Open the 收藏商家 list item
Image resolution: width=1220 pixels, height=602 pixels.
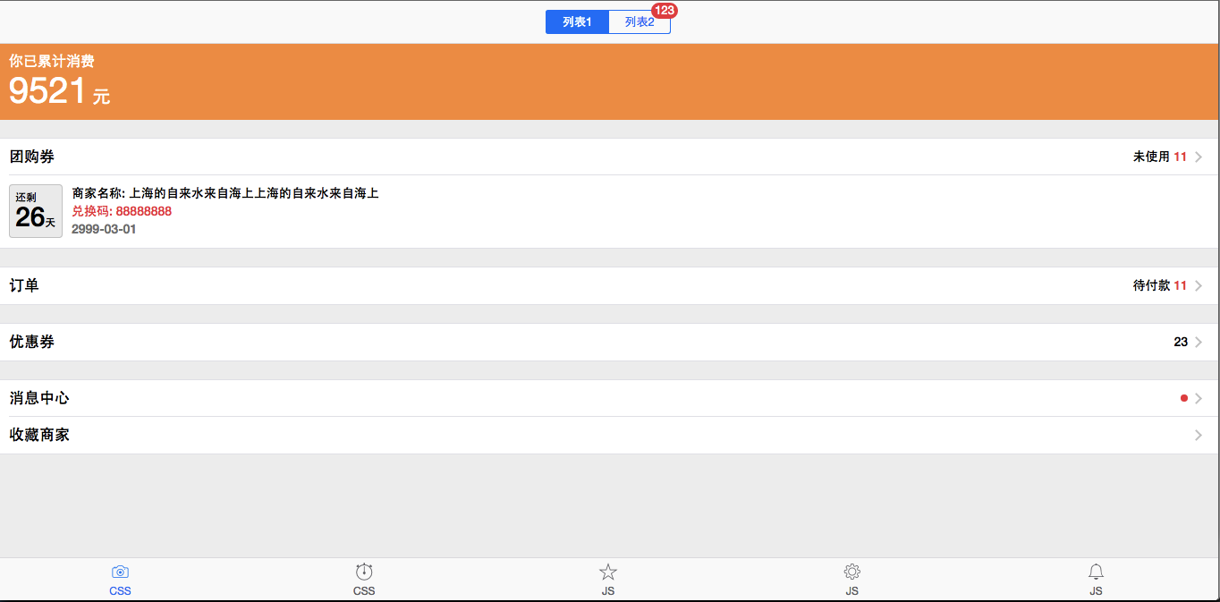[39, 436]
